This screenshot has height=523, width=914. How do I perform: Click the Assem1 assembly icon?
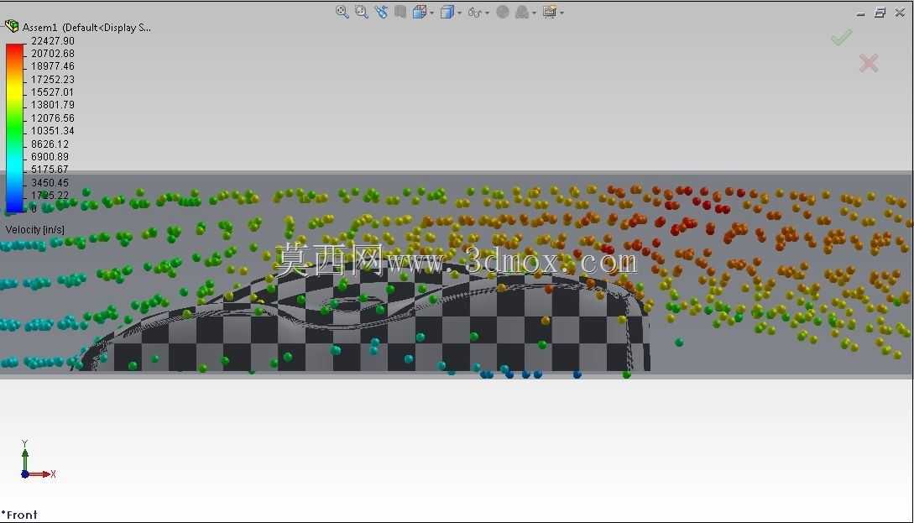coord(12,26)
